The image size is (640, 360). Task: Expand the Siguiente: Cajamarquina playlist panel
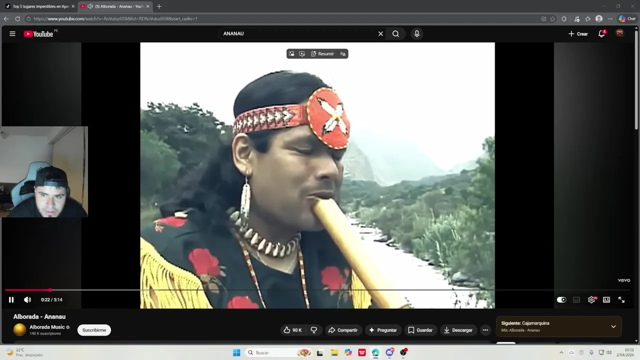point(613,326)
